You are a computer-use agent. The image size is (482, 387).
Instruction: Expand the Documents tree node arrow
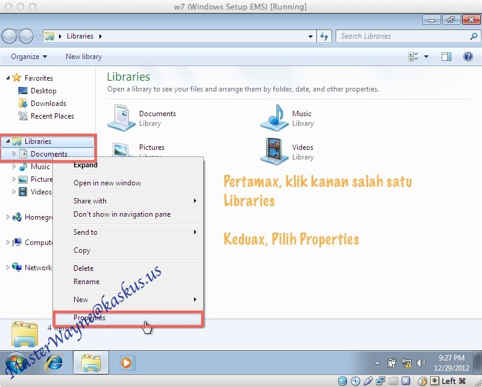(14, 153)
